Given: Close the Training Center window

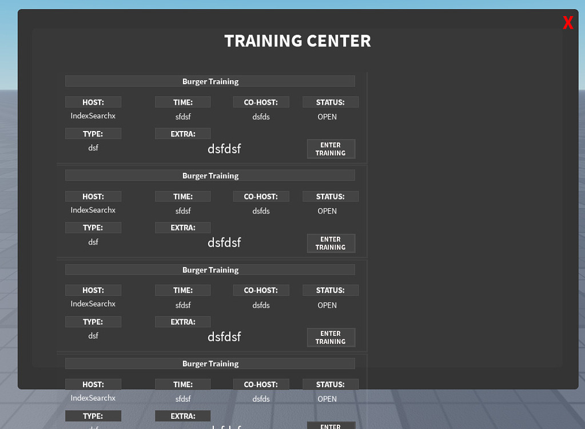Looking at the screenshot, I should (567, 22).
